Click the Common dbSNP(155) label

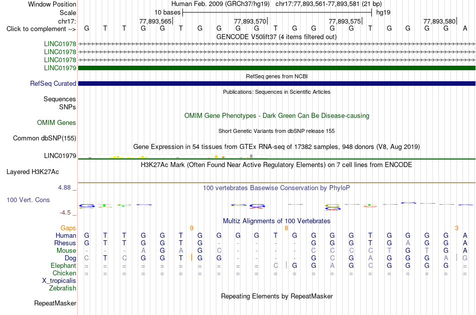click(44, 138)
